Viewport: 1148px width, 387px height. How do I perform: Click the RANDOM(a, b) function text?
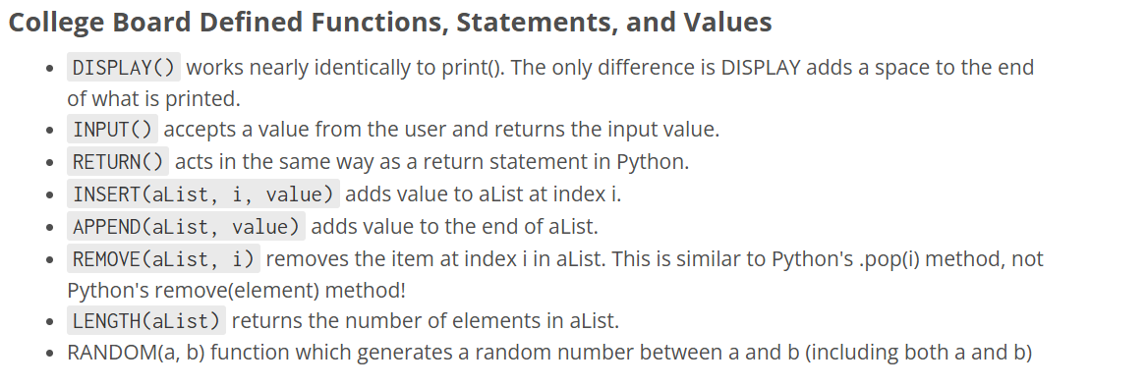click(x=137, y=353)
